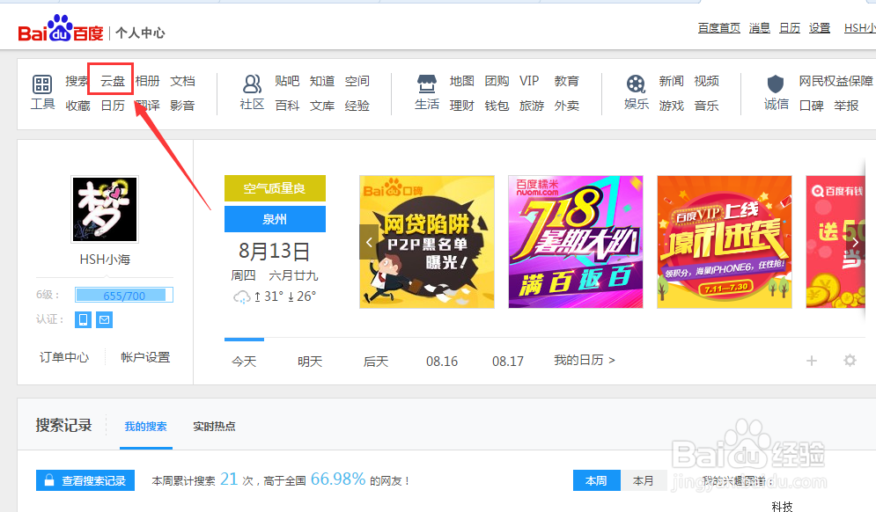
Task: Click the level progress bar 655/700
Action: 124,295
